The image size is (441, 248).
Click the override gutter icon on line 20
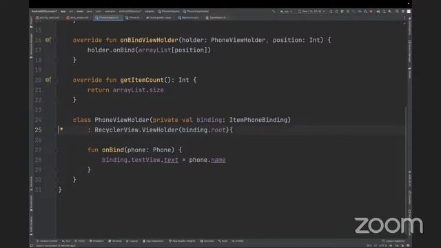(48, 80)
